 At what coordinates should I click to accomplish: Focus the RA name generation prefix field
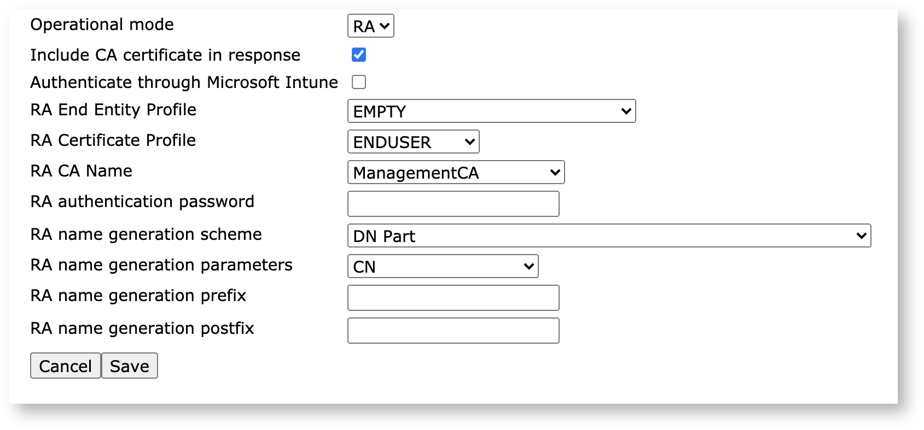[453, 298]
